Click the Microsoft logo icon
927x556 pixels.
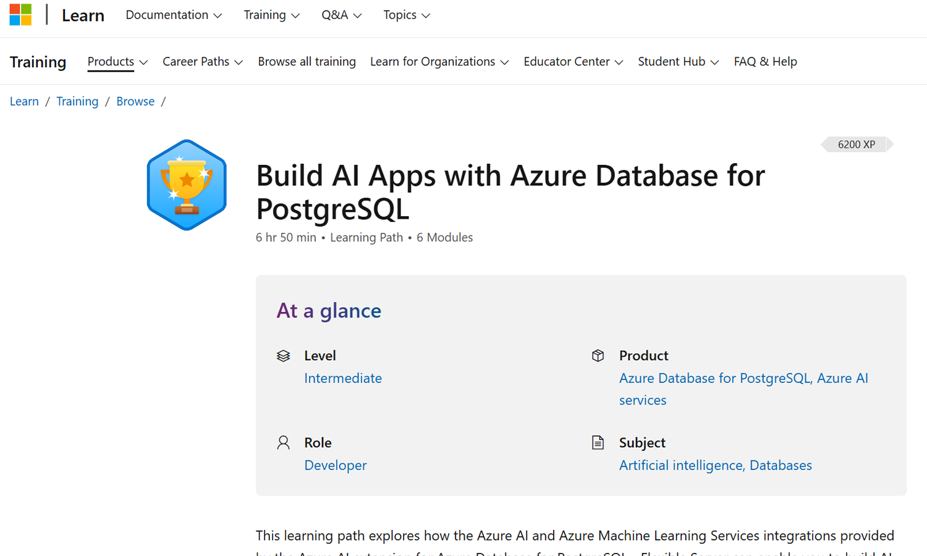click(20, 15)
